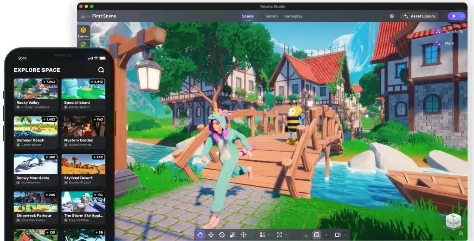Click the Brooklyn Simmons author name
The width and height of the screenshot is (474, 241).
(35, 107)
